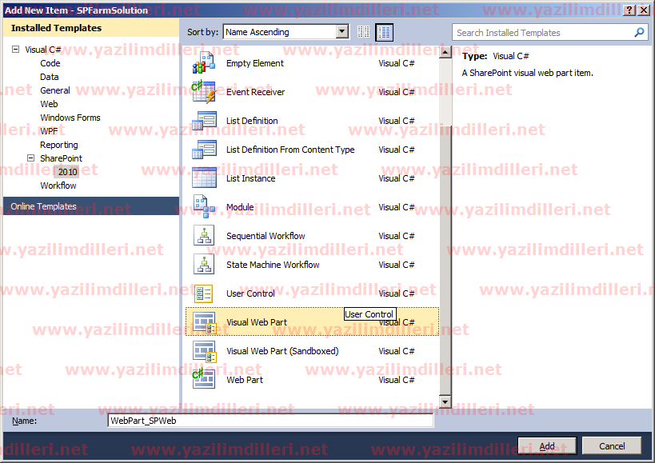Click the Name input field
655x463 pixels.
click(x=270, y=421)
